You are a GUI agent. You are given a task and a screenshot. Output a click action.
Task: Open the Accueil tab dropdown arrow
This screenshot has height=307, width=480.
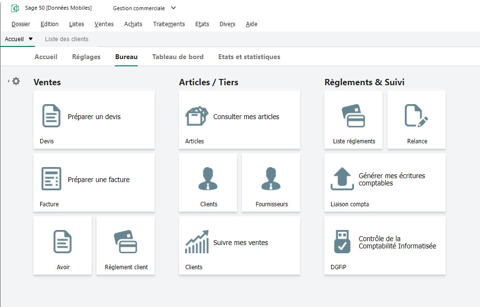[31, 39]
